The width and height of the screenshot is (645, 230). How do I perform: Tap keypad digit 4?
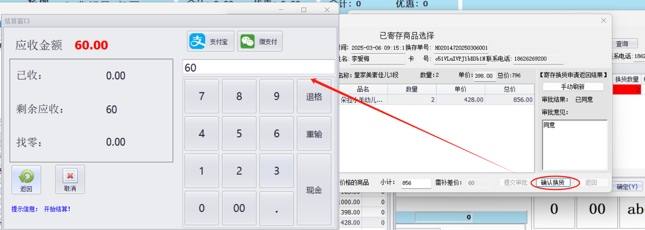pyautogui.click(x=202, y=133)
